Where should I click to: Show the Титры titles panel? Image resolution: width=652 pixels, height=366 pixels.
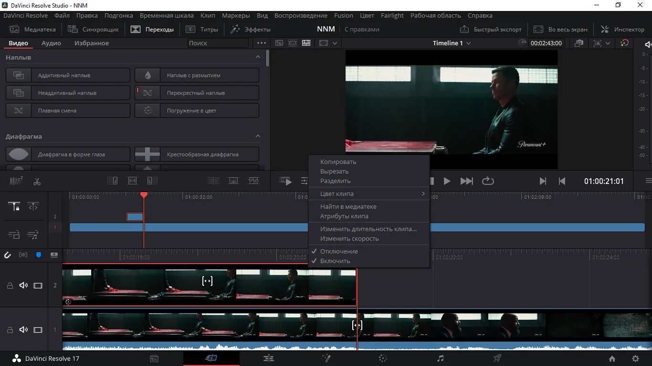[x=202, y=29]
